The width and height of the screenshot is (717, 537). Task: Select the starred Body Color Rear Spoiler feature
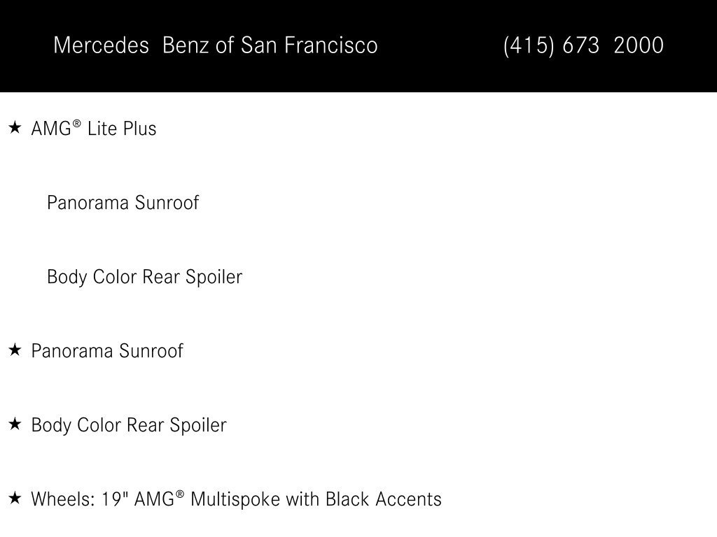(129, 425)
